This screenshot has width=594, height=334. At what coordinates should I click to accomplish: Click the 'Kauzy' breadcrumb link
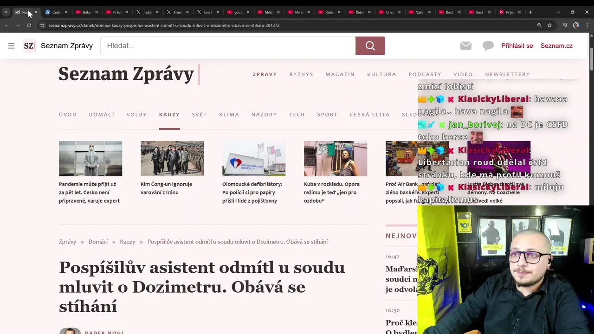tap(128, 242)
